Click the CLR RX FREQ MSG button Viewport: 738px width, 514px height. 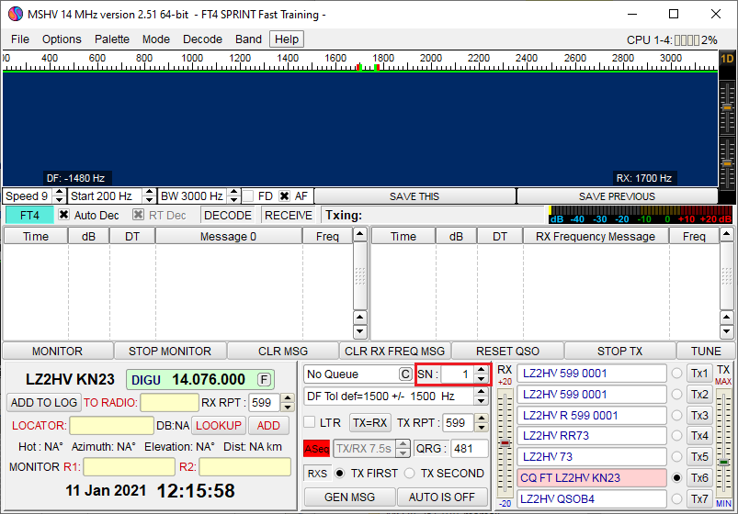point(394,352)
